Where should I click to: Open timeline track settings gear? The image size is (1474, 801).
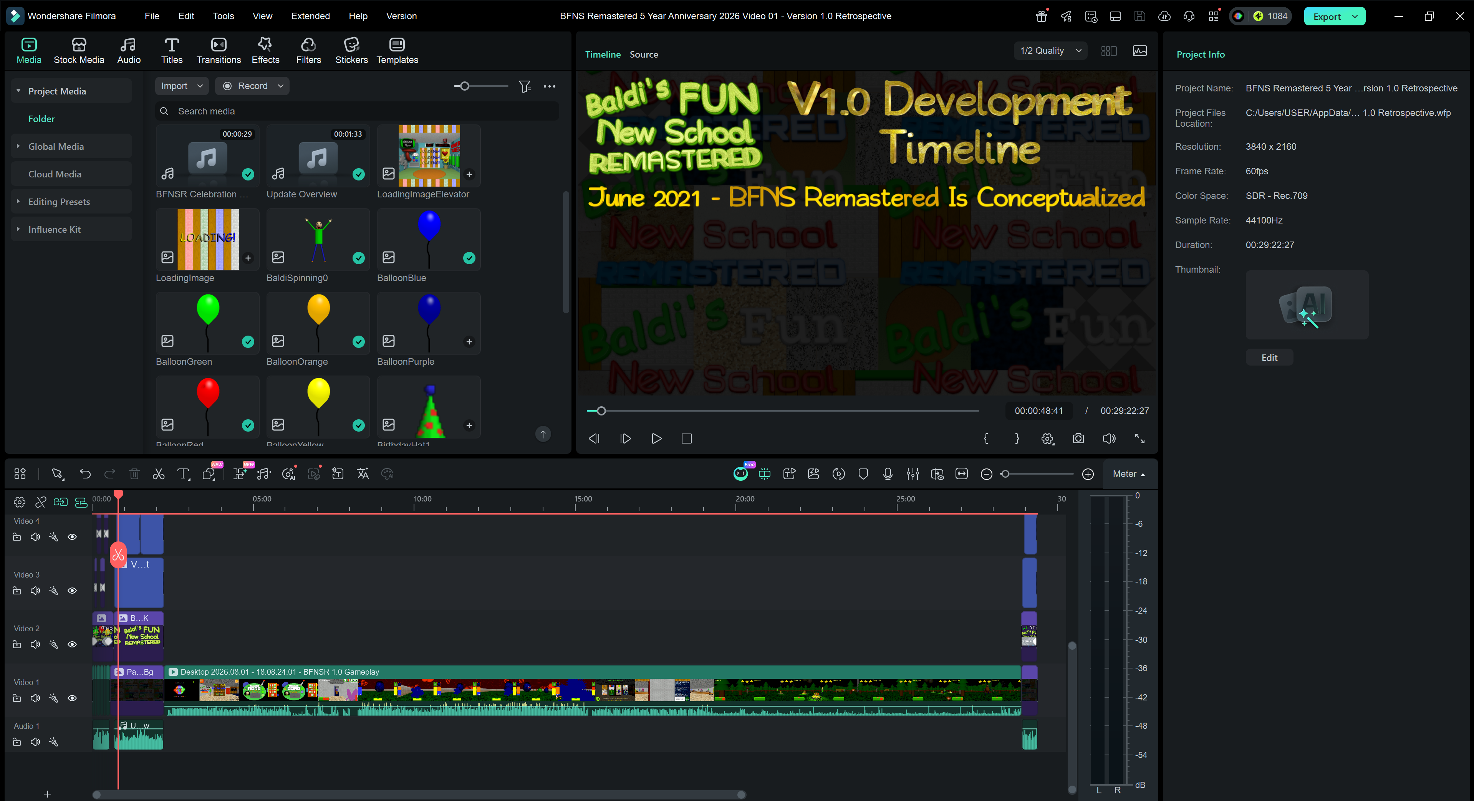(x=20, y=502)
